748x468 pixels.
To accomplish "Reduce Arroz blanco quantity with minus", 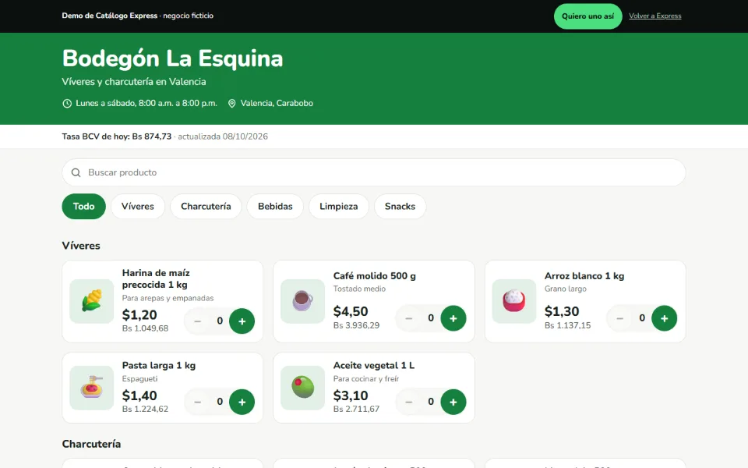I will tap(619, 318).
